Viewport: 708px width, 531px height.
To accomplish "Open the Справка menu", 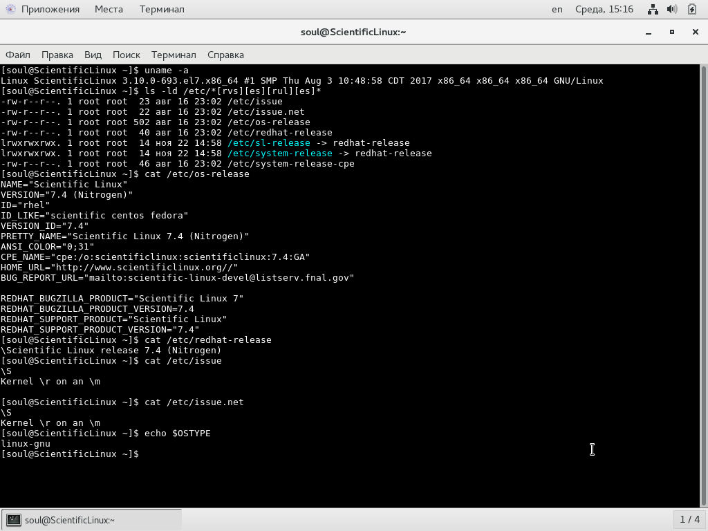I will tap(225, 55).
